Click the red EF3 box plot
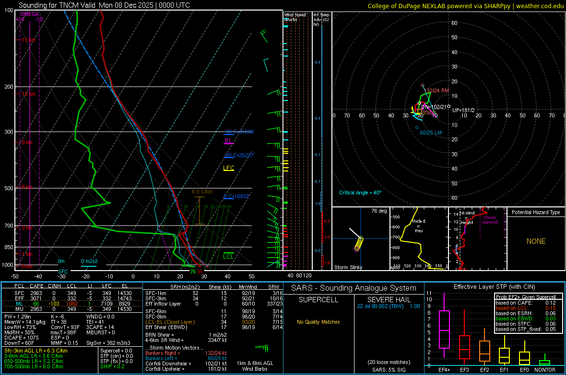566x375 pixels. [x=464, y=337]
